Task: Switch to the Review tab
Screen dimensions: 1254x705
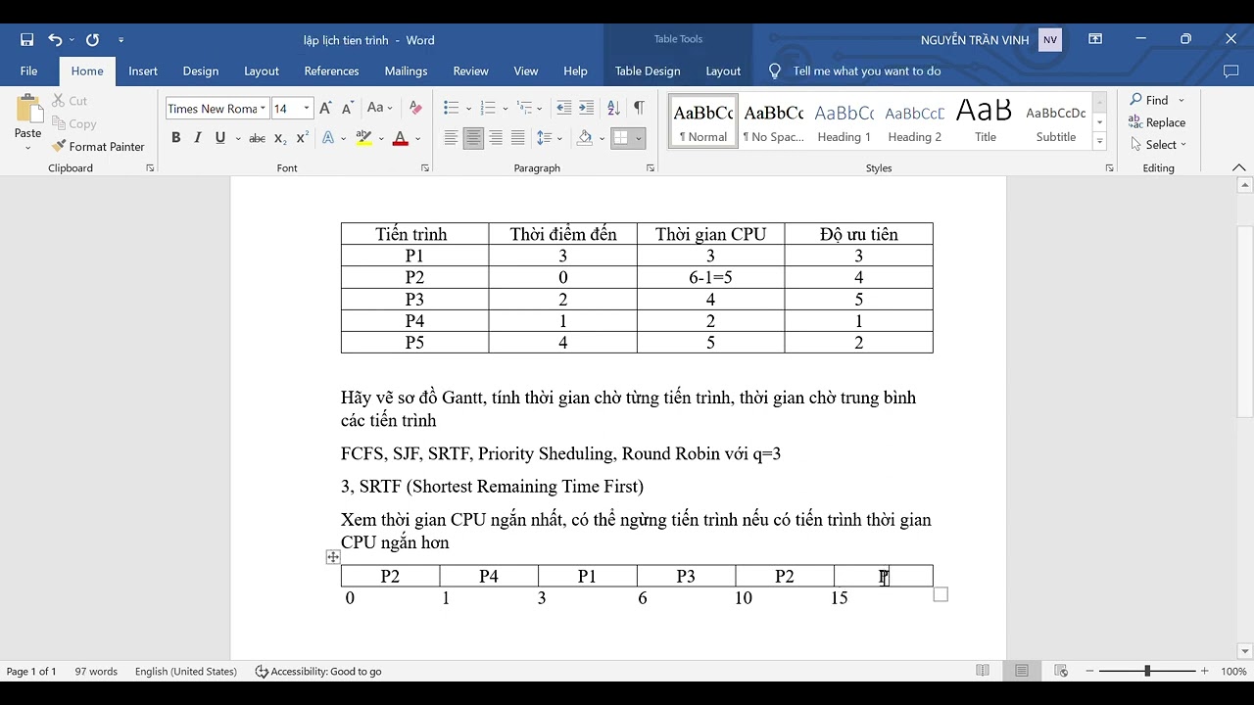Action: point(470,71)
